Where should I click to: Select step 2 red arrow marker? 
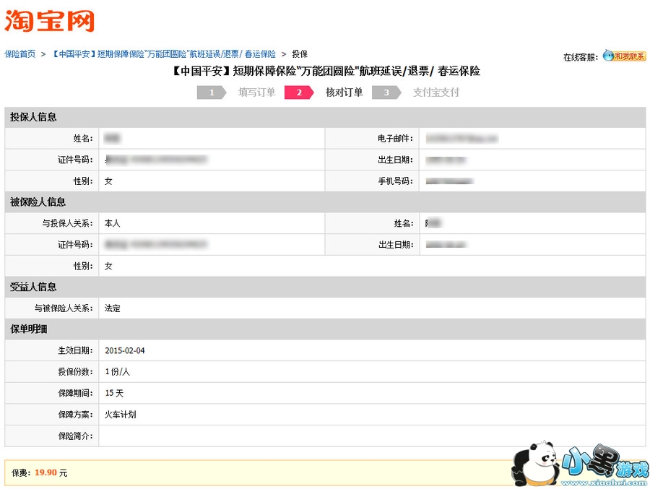pyautogui.click(x=299, y=92)
